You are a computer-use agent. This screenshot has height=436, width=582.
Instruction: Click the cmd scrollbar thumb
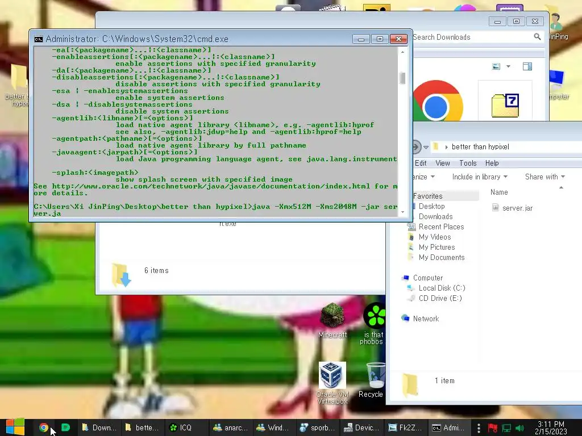click(402, 78)
